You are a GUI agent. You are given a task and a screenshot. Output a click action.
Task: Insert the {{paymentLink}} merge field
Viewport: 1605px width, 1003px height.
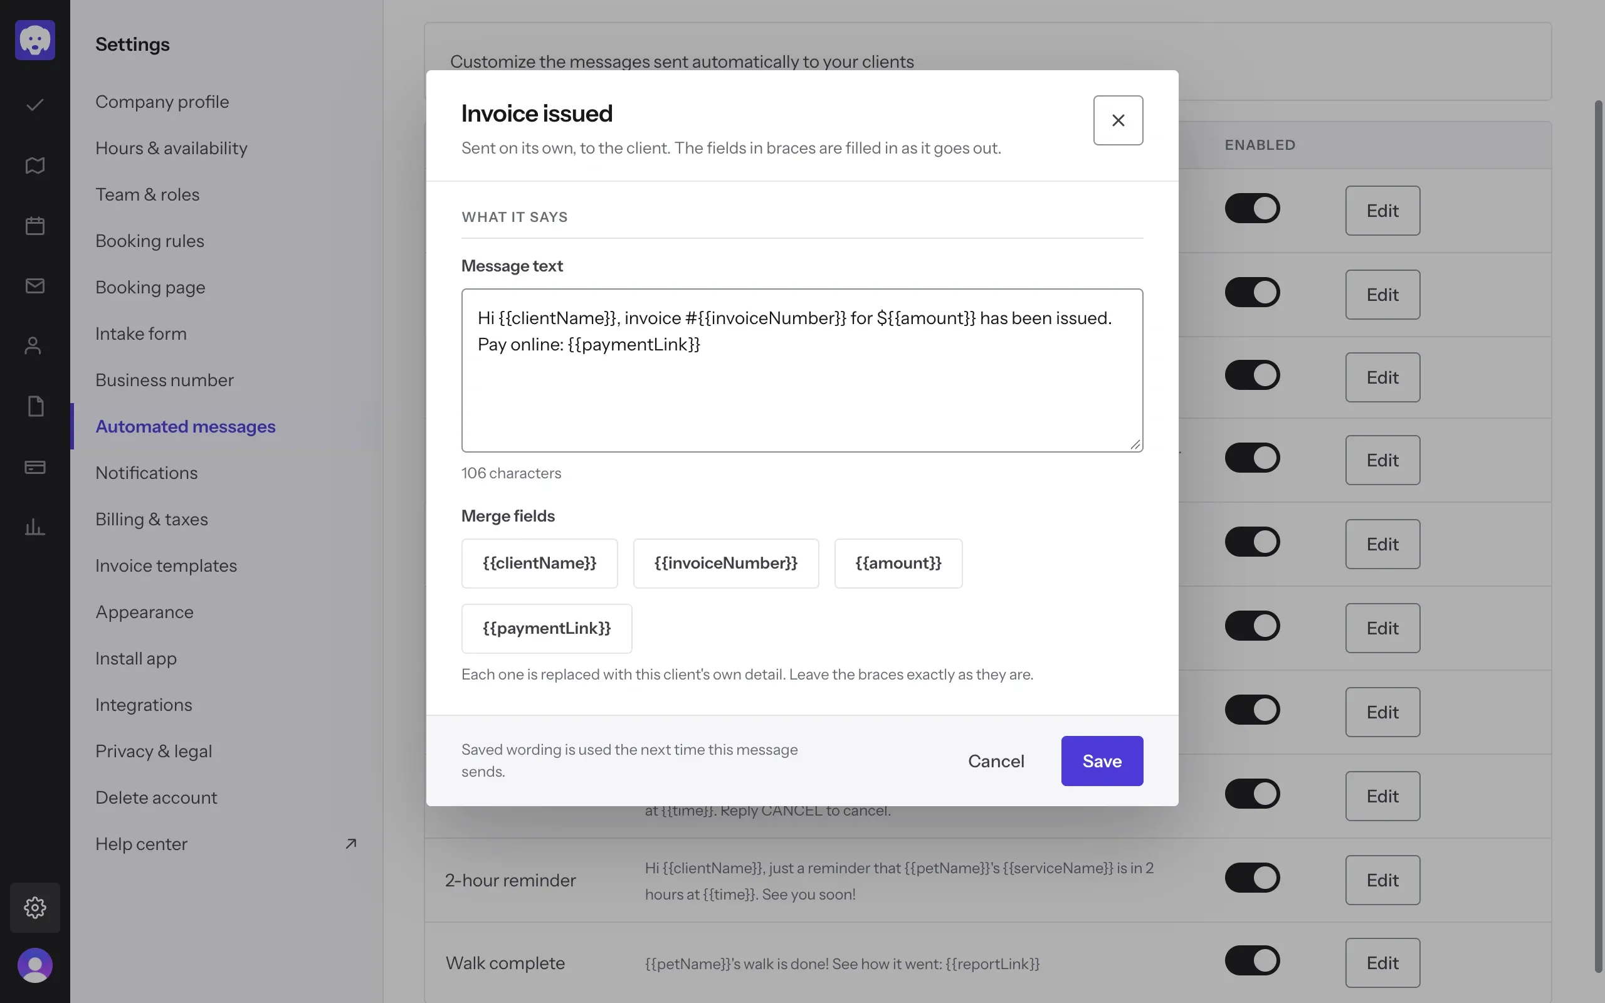tap(547, 628)
